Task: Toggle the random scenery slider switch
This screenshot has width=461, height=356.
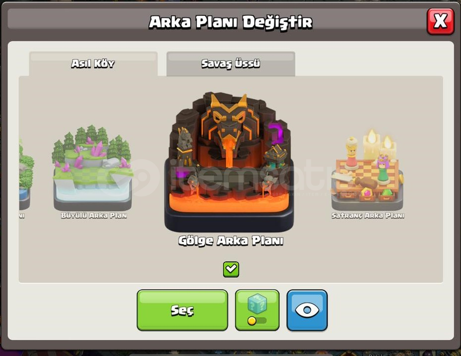Action: [257, 320]
